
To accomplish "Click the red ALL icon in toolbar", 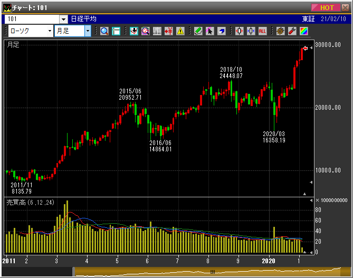I will click(262, 31).
